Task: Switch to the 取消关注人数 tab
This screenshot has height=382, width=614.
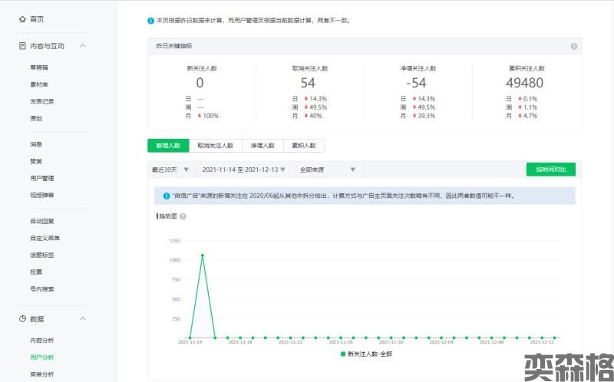Action: click(215, 145)
